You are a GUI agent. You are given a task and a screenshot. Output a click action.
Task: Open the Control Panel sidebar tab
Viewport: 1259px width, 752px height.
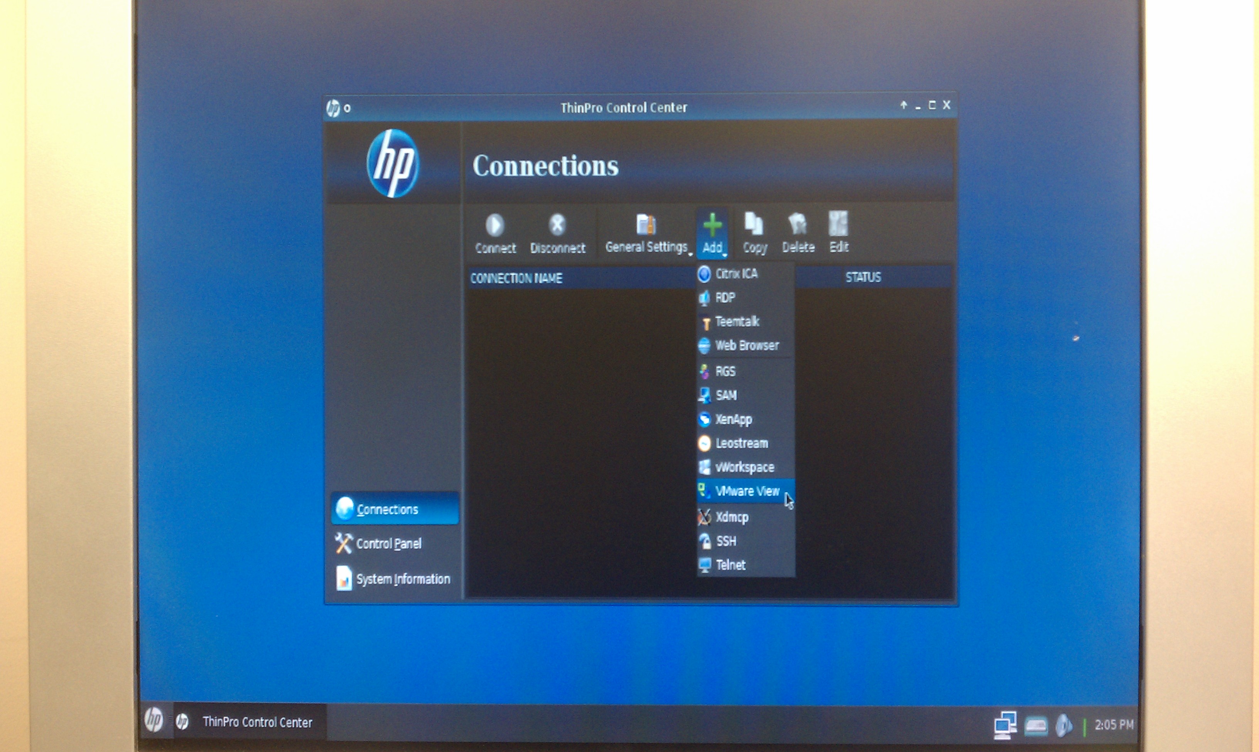(395, 543)
